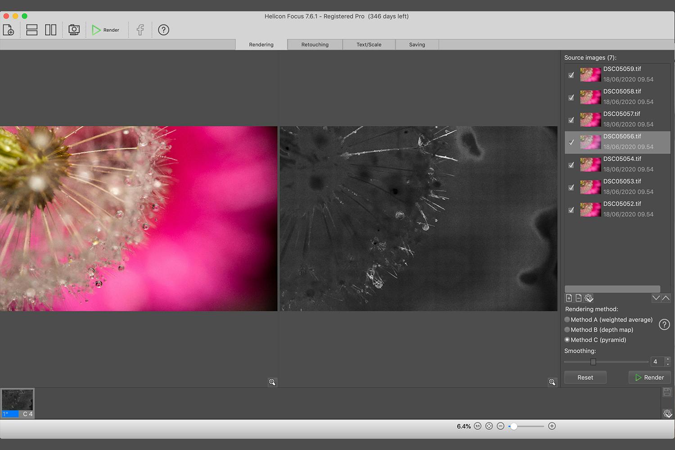675x450 pixels.
Task: Move selected source image up with the up chevron
Action: pos(666,298)
